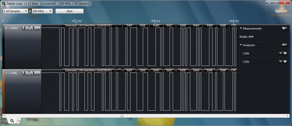292x126 pixels.
Task: Click the 0x0F decoded byte label on CANH
Action: point(129,25)
